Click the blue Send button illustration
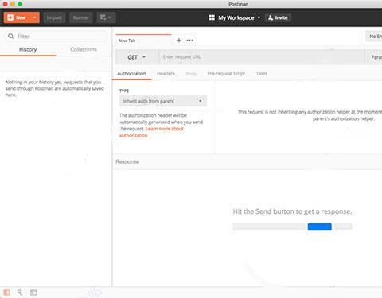The height and width of the screenshot is (298, 382). [x=320, y=226]
